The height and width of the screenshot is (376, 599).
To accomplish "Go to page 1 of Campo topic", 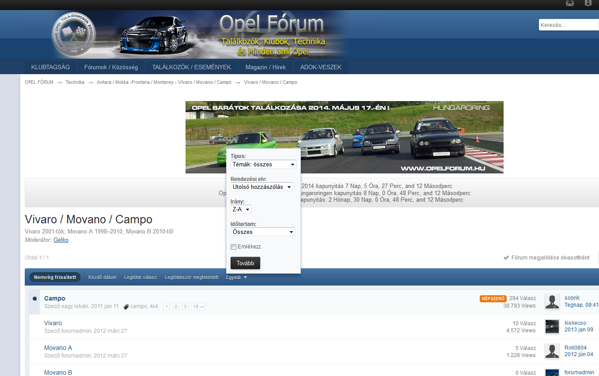I will coord(167,306).
